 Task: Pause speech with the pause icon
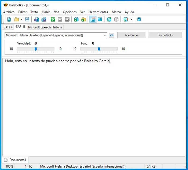pyautogui.click(x=60, y=19)
